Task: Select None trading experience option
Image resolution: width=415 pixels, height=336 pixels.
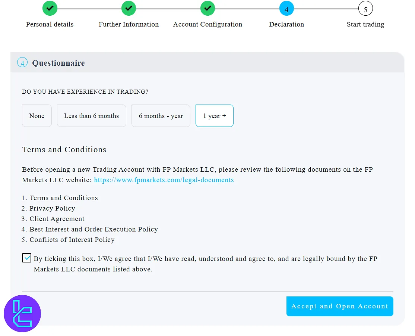Action: coord(37,116)
